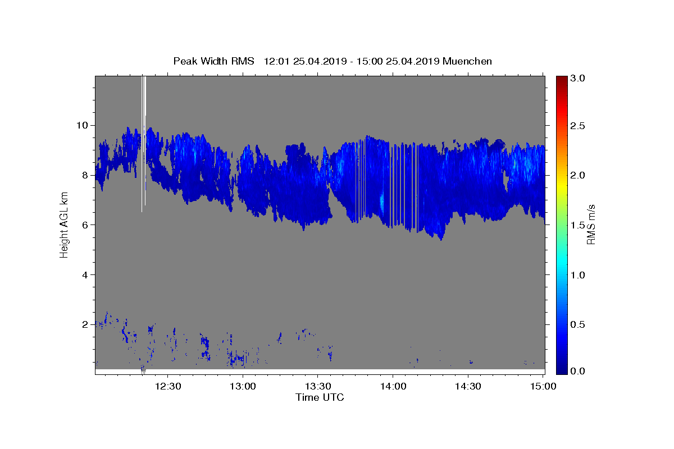Click the colorbar value 1.5

[579, 225]
